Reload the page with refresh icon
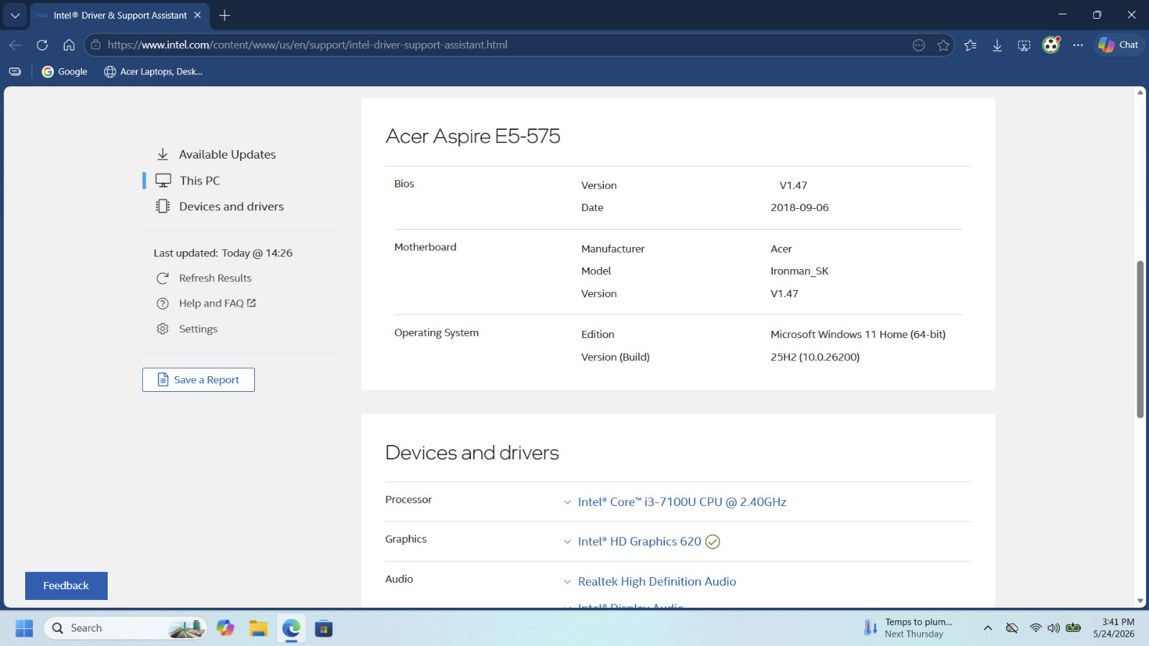The width and height of the screenshot is (1149, 646). [x=42, y=45]
